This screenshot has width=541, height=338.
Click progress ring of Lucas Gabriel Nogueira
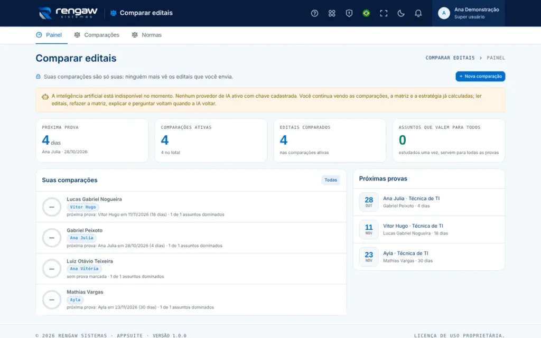(x=52, y=207)
